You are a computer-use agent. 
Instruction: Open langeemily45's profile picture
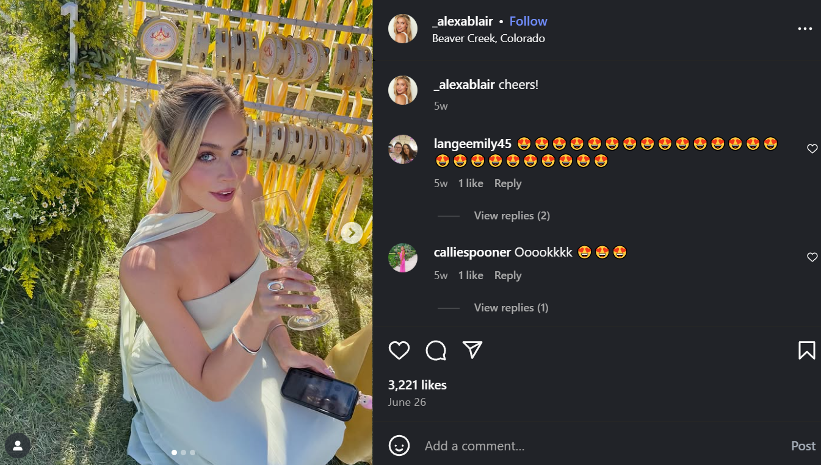tap(403, 149)
